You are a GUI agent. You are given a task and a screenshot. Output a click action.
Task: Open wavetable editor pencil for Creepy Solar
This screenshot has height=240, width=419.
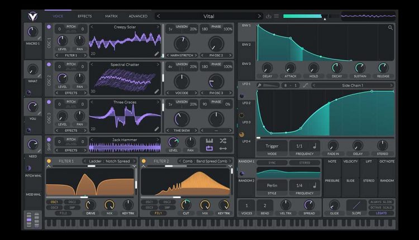pyautogui.click(x=157, y=54)
